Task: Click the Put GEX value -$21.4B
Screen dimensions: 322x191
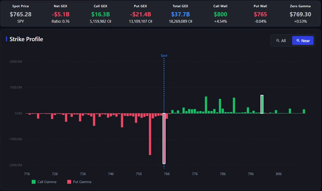Action: click(140, 14)
